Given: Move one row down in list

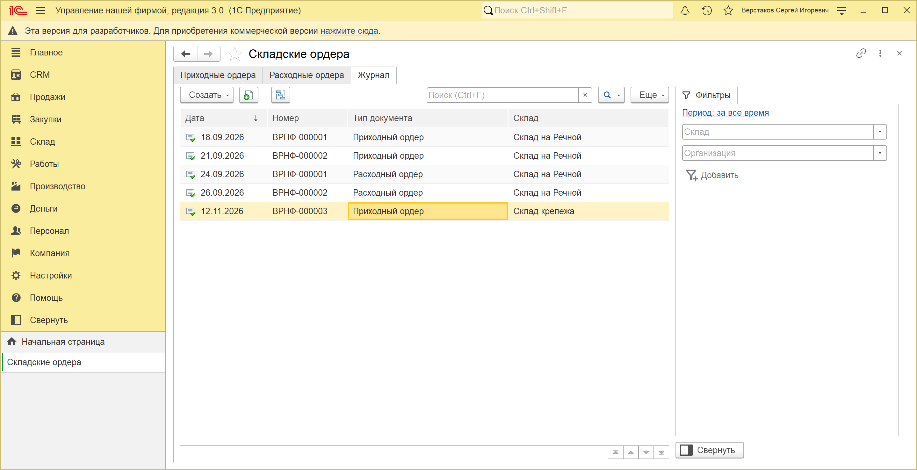Looking at the screenshot, I should click(646, 452).
